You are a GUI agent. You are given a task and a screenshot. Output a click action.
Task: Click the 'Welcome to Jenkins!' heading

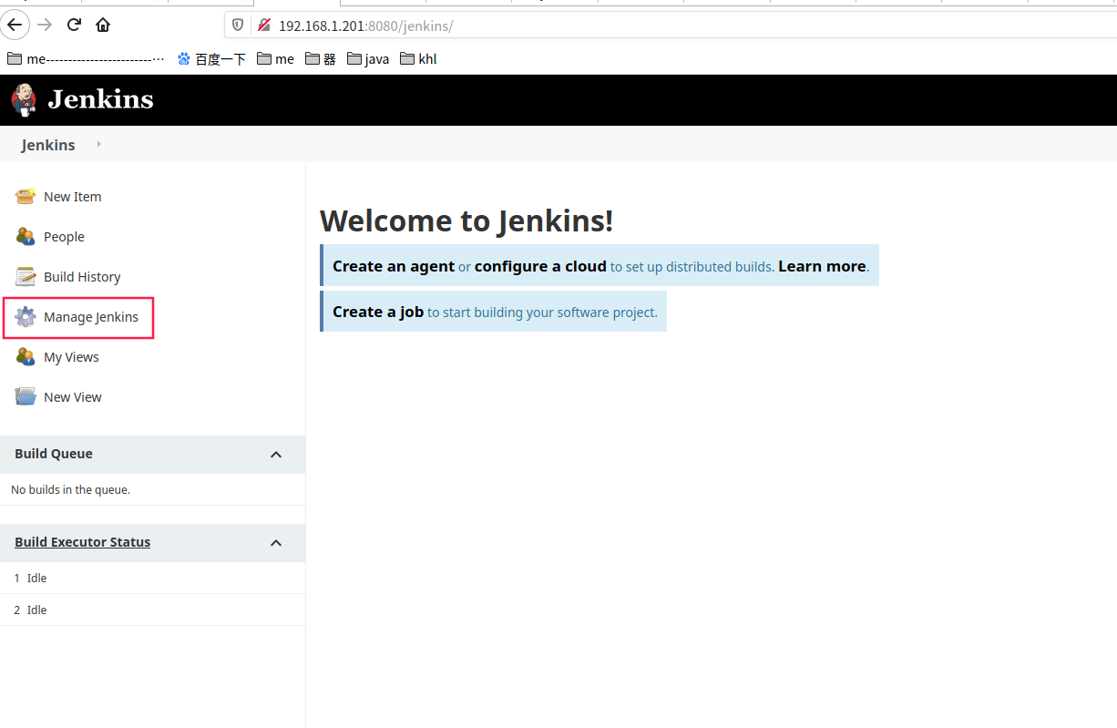[x=466, y=220]
